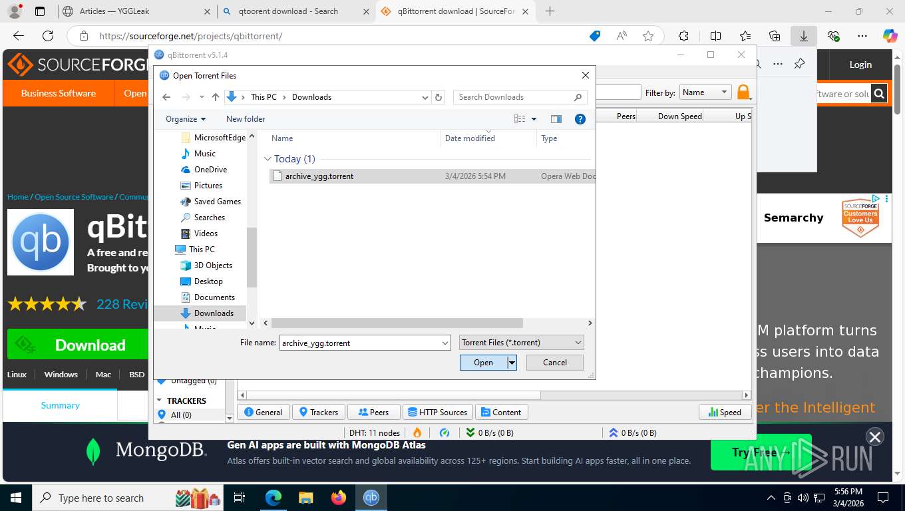The height and width of the screenshot is (511, 905).
Task: Switch to the Content tab
Action: pyautogui.click(x=501, y=413)
